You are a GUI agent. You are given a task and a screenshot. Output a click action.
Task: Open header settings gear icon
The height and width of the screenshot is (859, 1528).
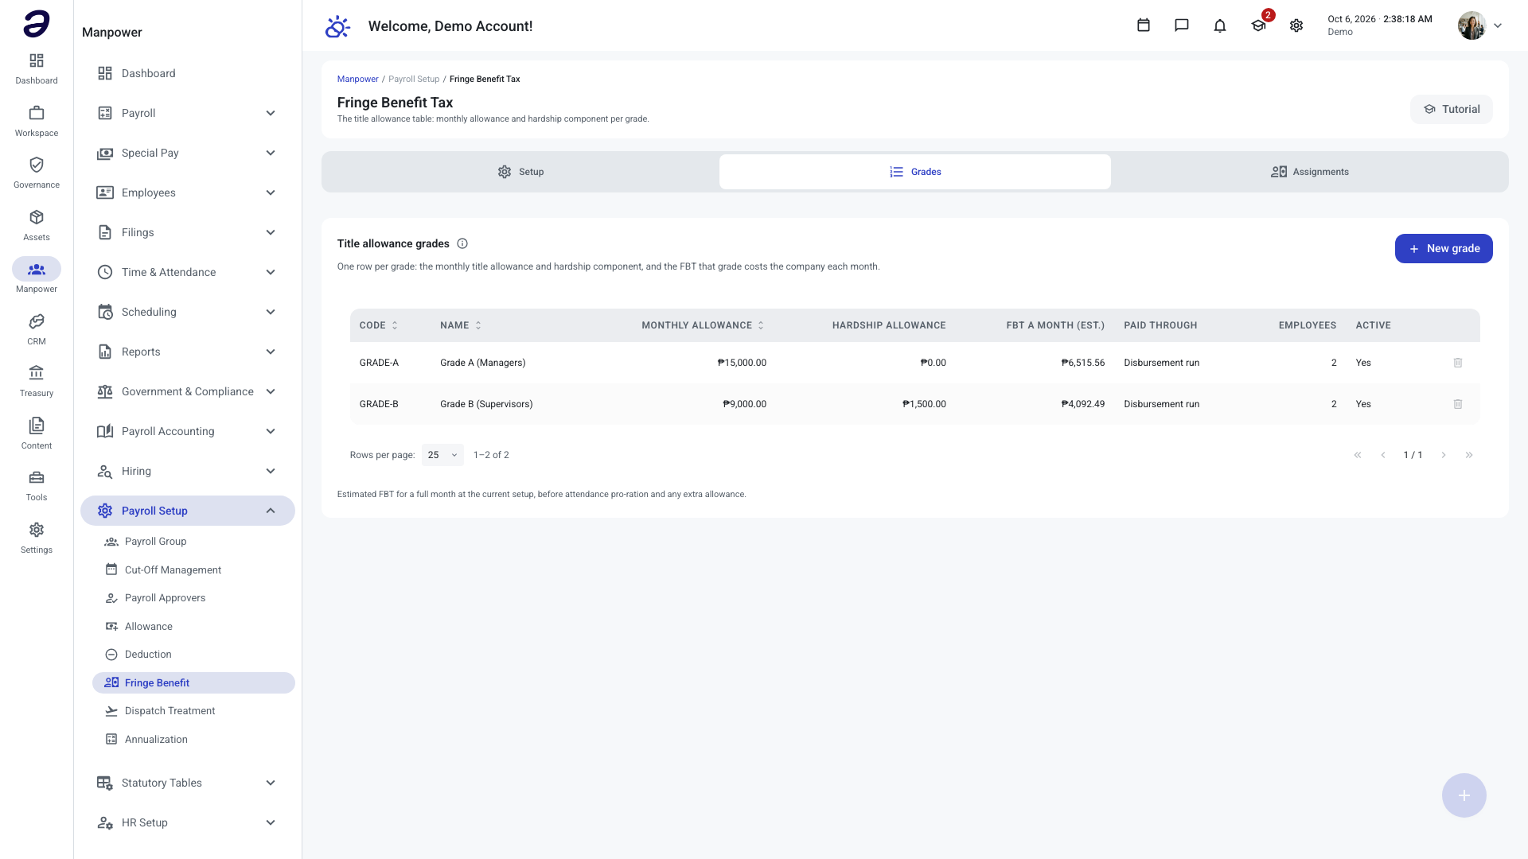click(x=1296, y=25)
